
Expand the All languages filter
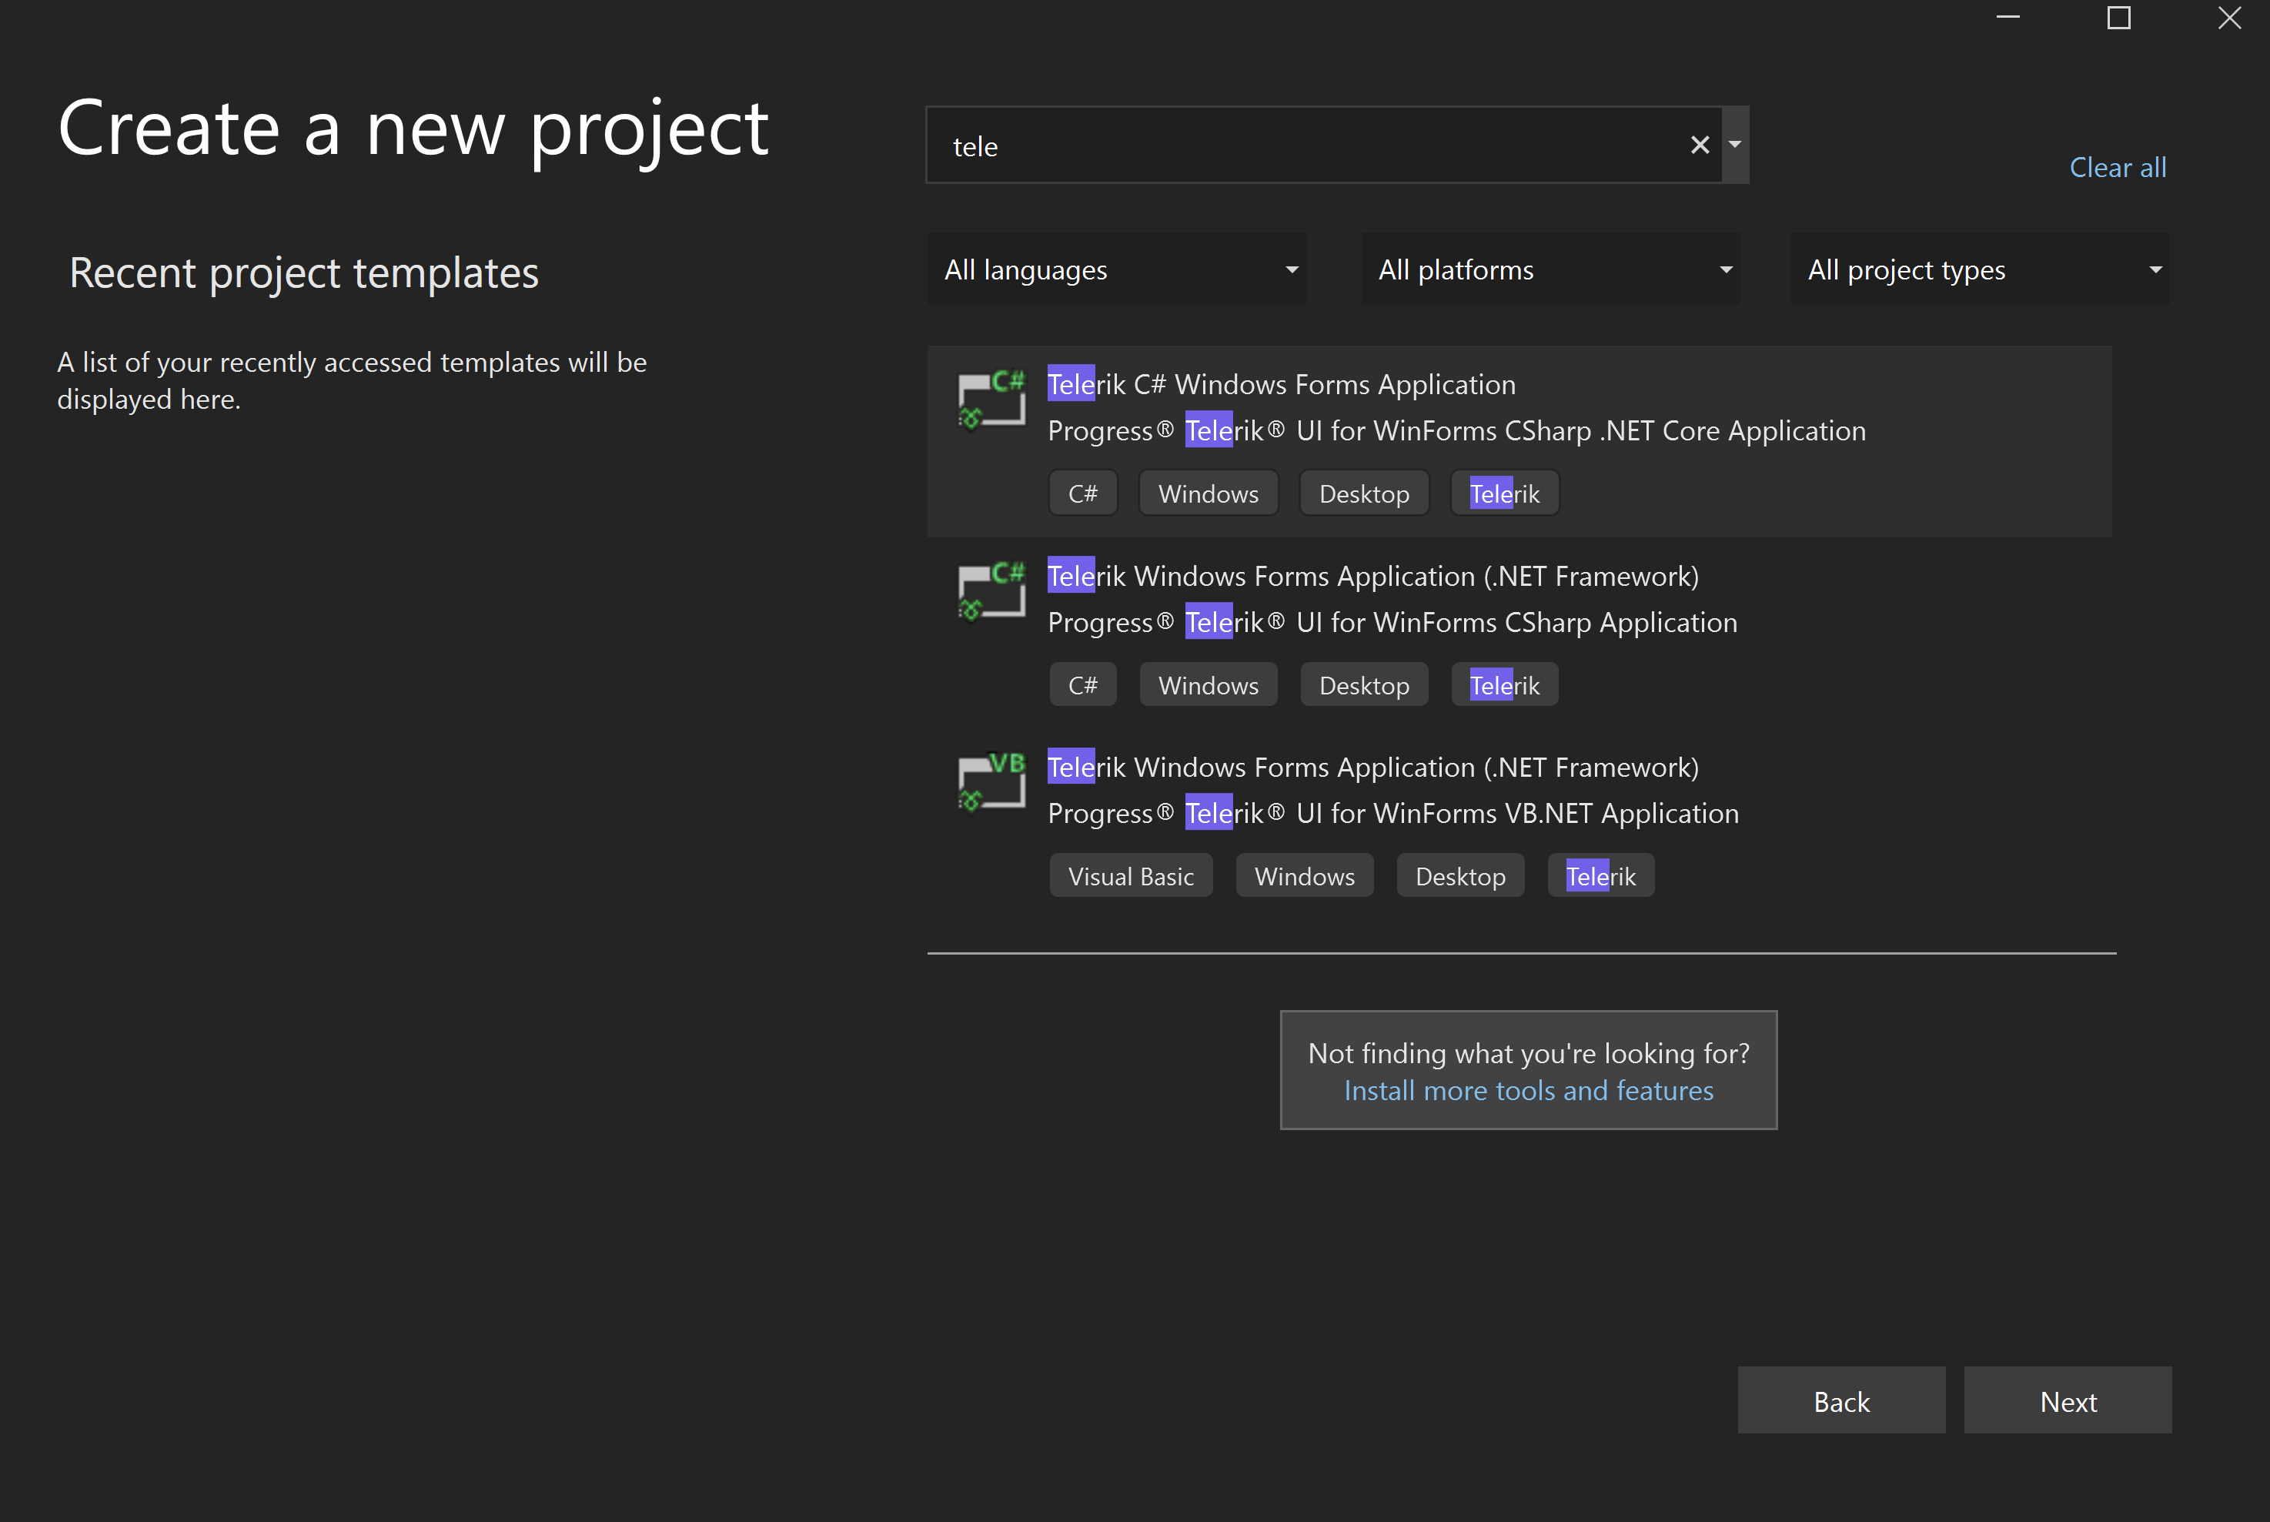tap(1116, 270)
